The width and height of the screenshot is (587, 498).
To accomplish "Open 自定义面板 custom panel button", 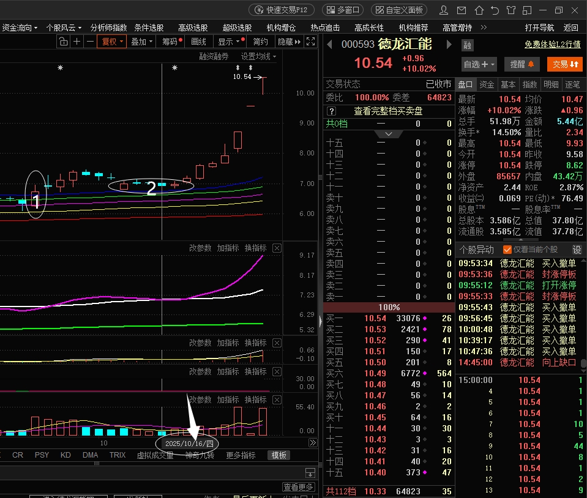I will pyautogui.click(x=399, y=10).
